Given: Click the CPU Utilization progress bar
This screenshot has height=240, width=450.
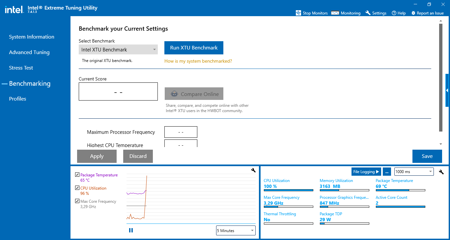Looking at the screenshot, I should coord(289,190).
